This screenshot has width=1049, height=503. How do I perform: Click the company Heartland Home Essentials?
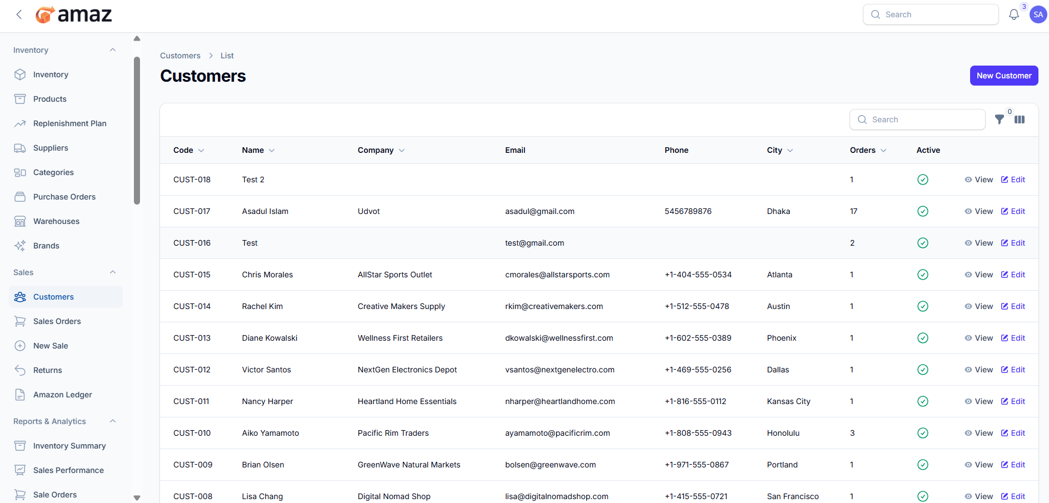pyautogui.click(x=407, y=401)
